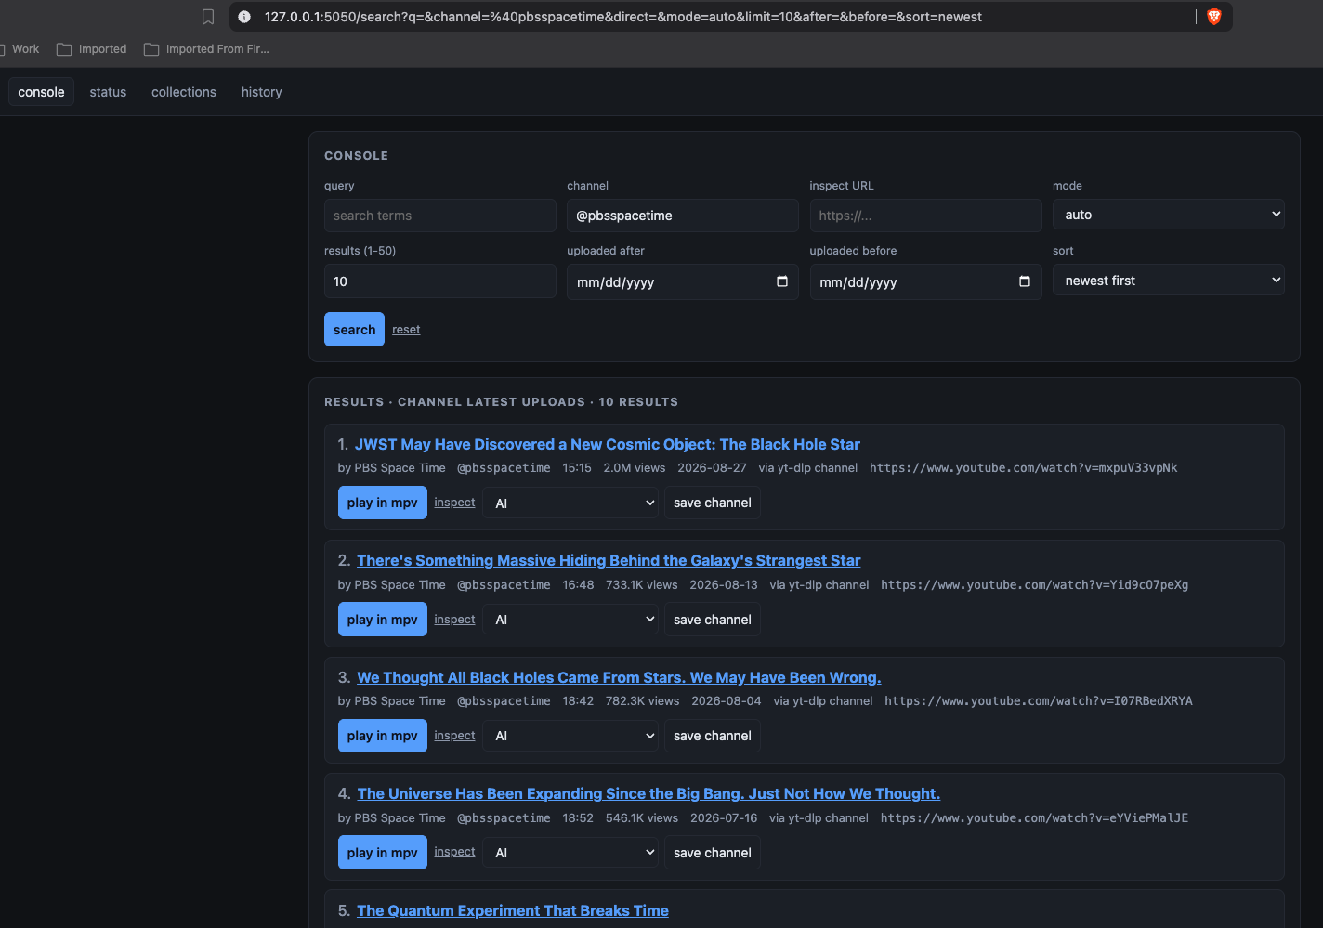Switch to the console tab
This screenshot has height=928, width=1323.
(x=42, y=92)
